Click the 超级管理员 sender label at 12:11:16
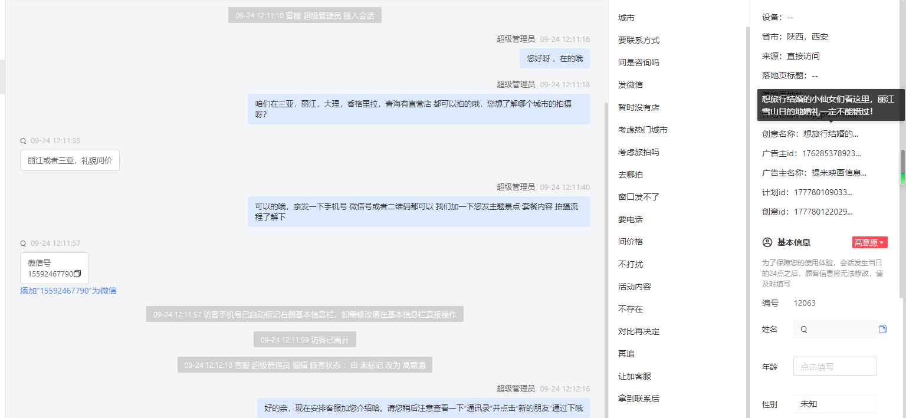This screenshot has width=906, height=418. click(x=516, y=39)
